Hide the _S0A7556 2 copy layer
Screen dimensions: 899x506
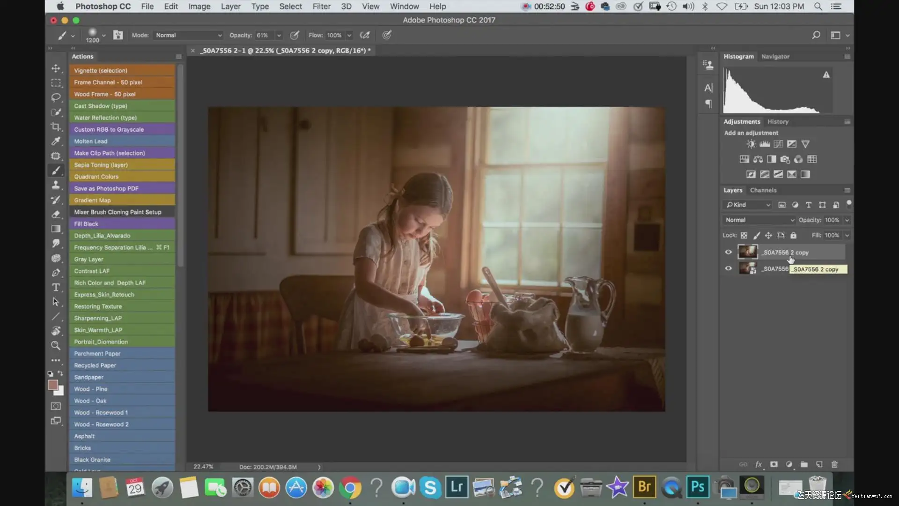click(x=728, y=252)
